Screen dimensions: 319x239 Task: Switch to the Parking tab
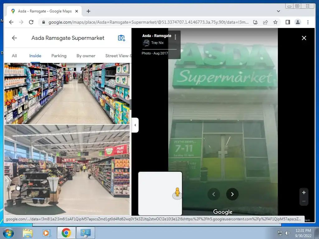[x=59, y=56]
